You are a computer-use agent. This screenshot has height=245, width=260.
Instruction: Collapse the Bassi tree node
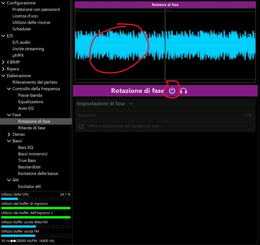9,141
